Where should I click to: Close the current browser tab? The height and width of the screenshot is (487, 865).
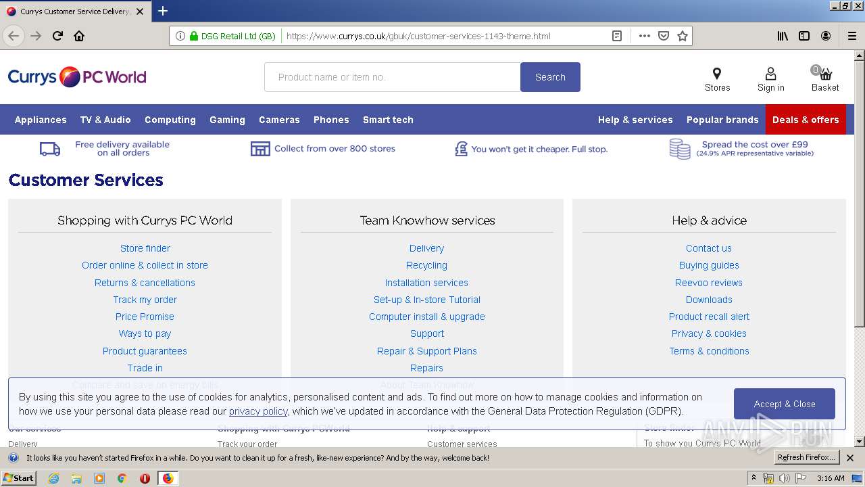[140, 11]
